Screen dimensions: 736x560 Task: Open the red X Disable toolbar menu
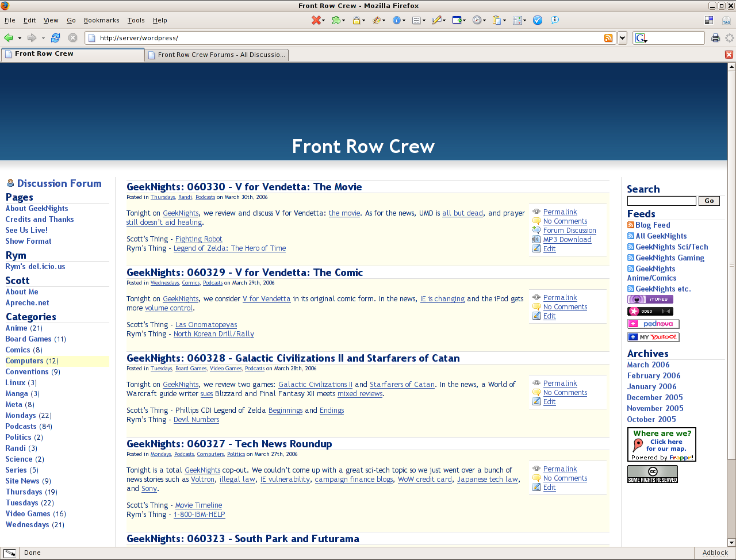click(x=318, y=20)
